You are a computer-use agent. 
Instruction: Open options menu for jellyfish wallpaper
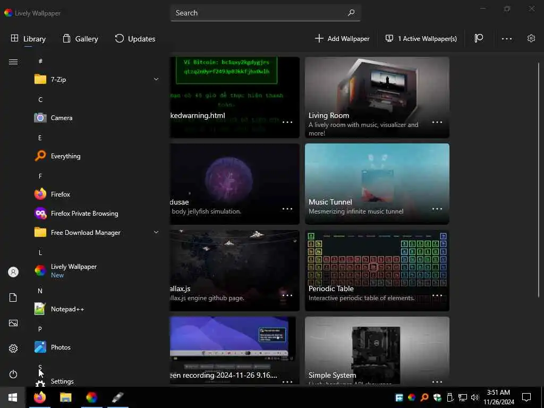tap(287, 209)
